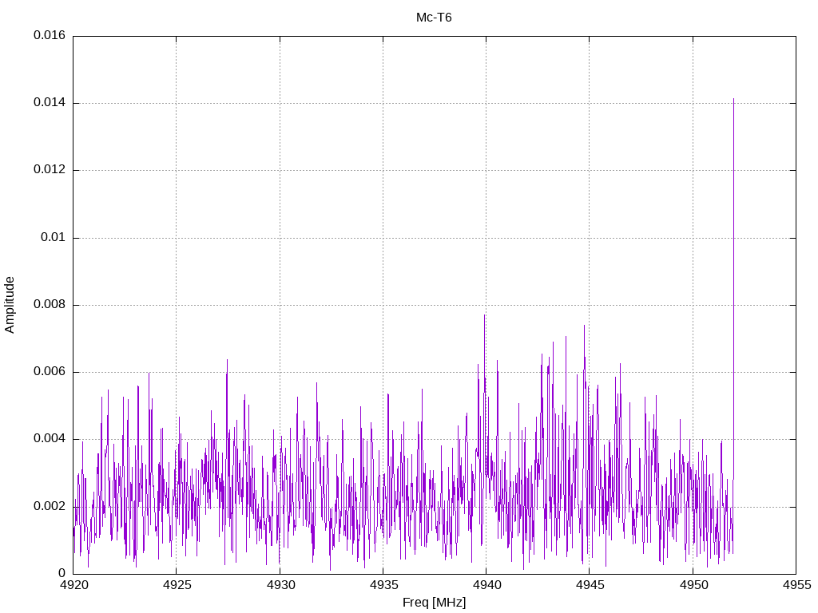Click the tallest spike's tip near 4952 MHz
Viewport: 818px width, 613px height.
click(733, 100)
